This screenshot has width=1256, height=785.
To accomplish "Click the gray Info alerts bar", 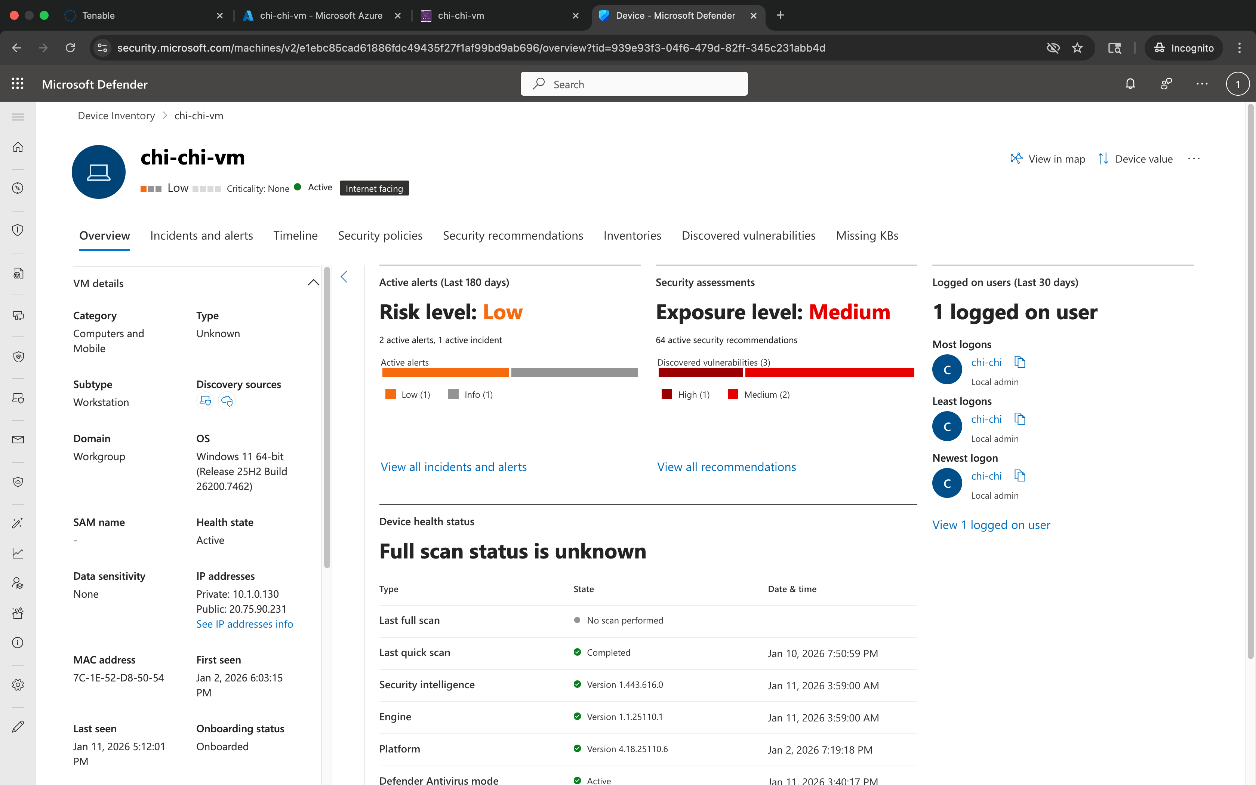I will click(x=574, y=372).
